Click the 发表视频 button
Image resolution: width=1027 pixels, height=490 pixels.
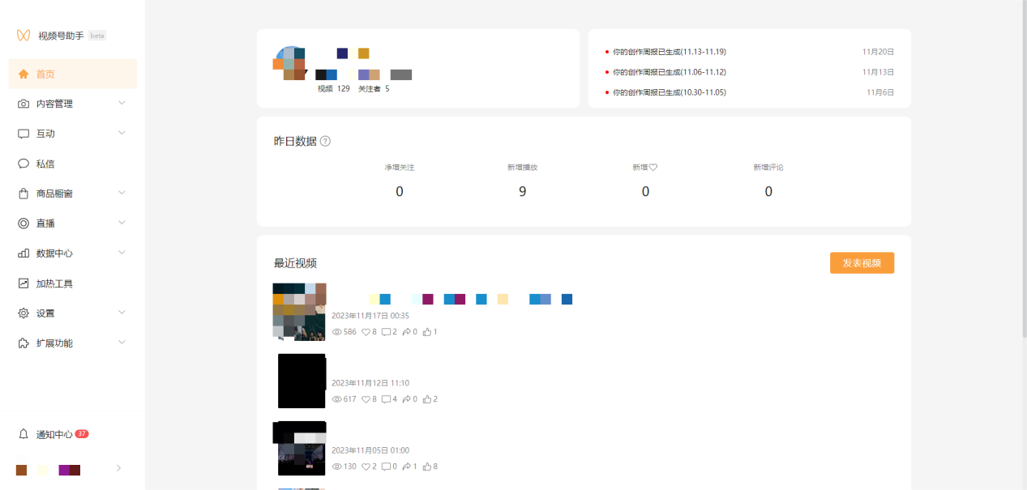tap(862, 263)
